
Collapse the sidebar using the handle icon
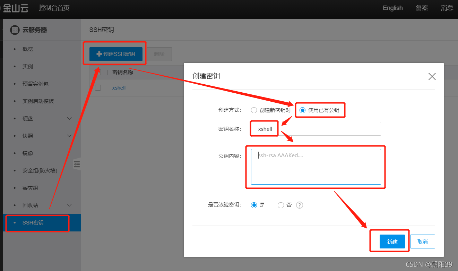(77, 164)
